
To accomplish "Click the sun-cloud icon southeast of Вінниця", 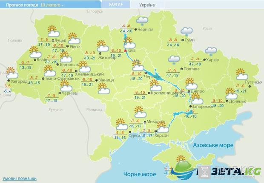I will (104, 88).
